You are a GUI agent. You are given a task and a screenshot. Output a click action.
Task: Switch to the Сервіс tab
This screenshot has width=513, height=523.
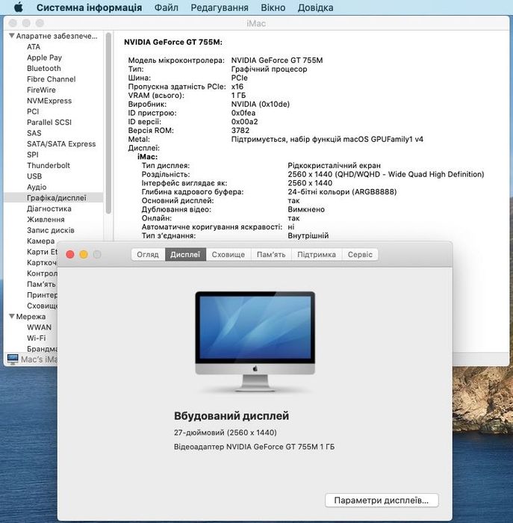point(360,255)
